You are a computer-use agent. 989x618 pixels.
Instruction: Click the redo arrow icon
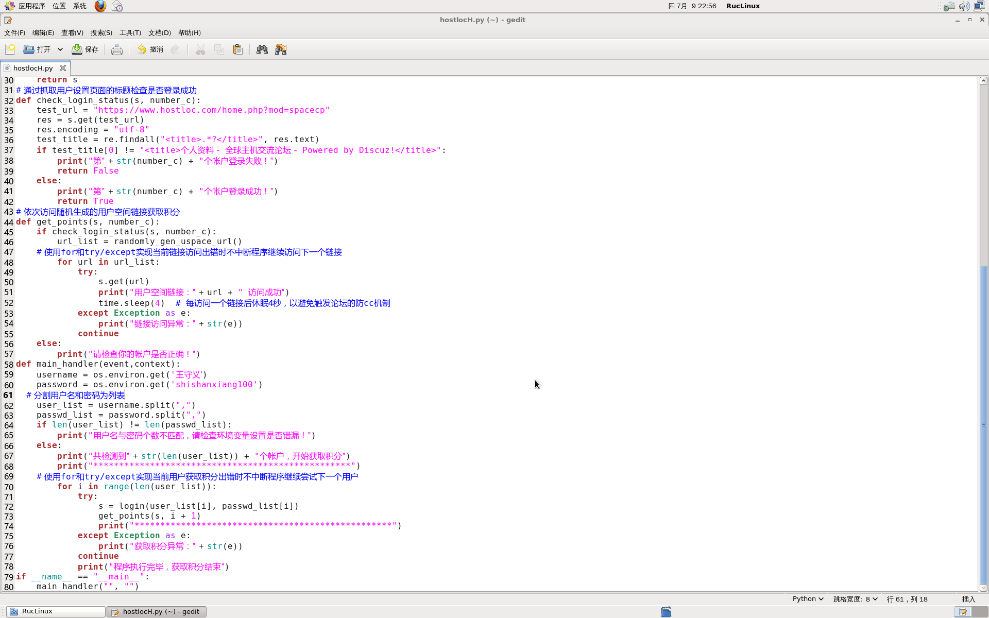click(x=175, y=49)
